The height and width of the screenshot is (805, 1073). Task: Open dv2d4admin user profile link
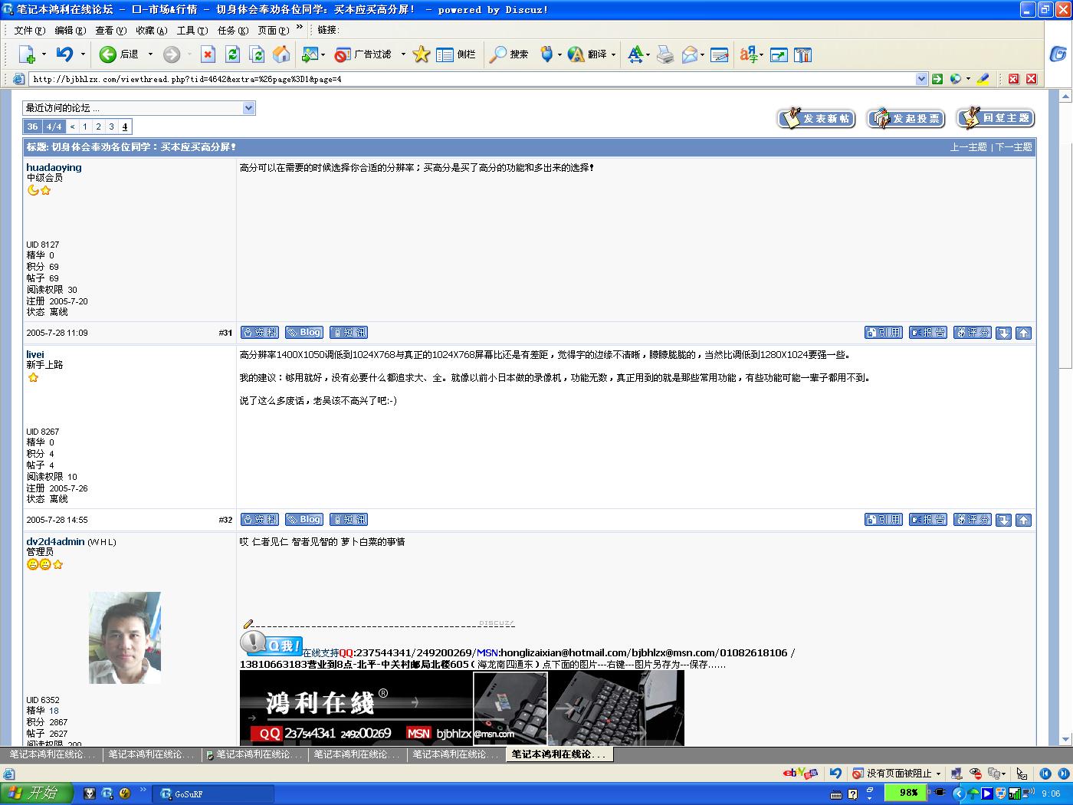tap(55, 541)
